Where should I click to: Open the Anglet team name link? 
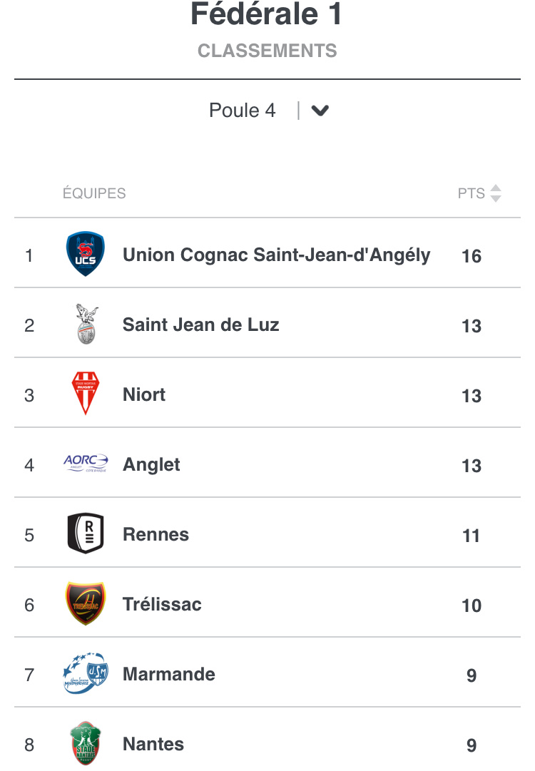click(x=151, y=465)
